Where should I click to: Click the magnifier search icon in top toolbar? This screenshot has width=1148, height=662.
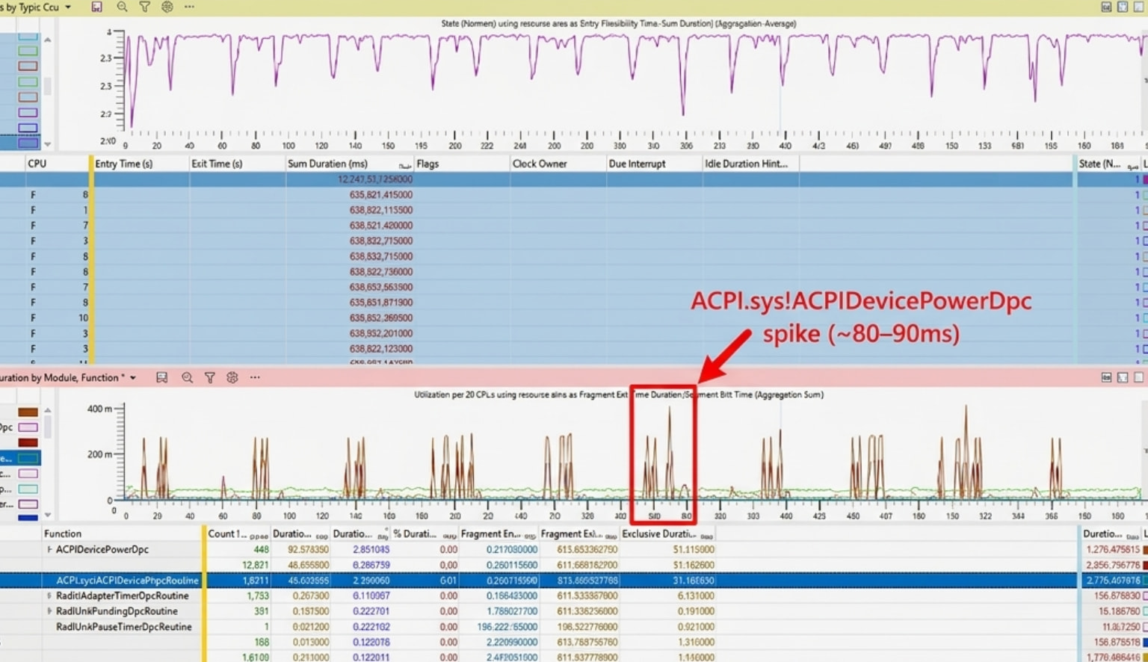122,7
